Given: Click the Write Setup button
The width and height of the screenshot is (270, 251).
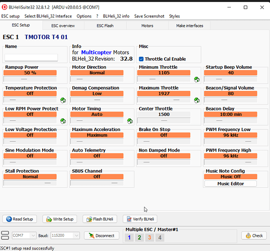Looking at the screenshot, I should [60, 219].
